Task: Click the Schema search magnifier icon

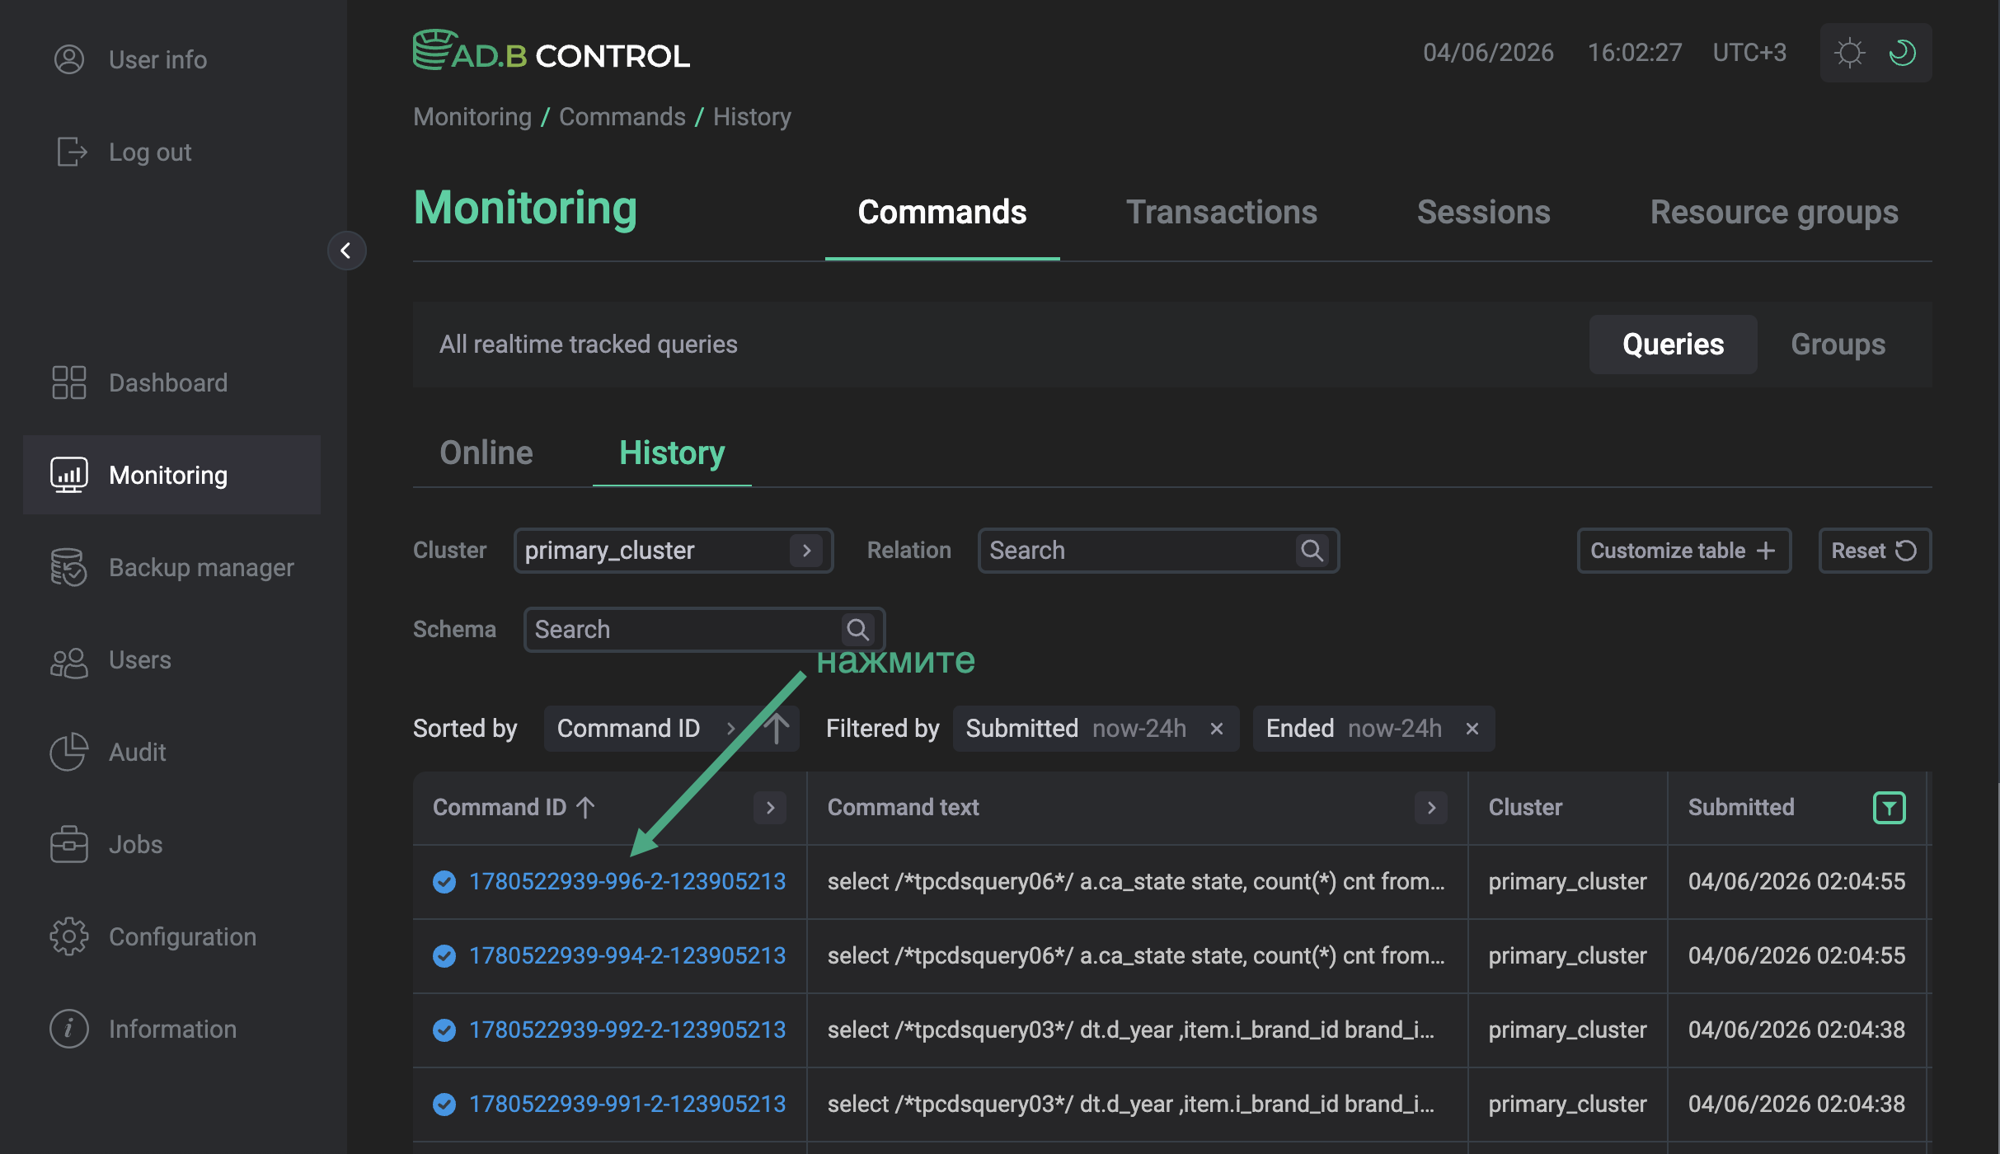Action: (858, 630)
